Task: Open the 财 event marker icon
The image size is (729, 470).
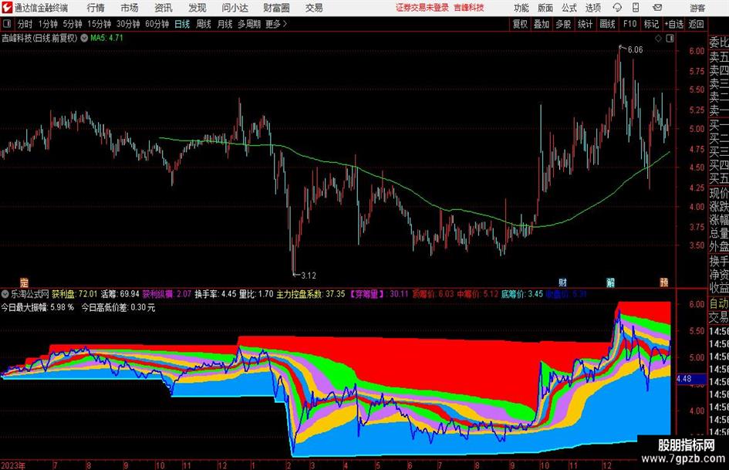Action: coord(562,282)
